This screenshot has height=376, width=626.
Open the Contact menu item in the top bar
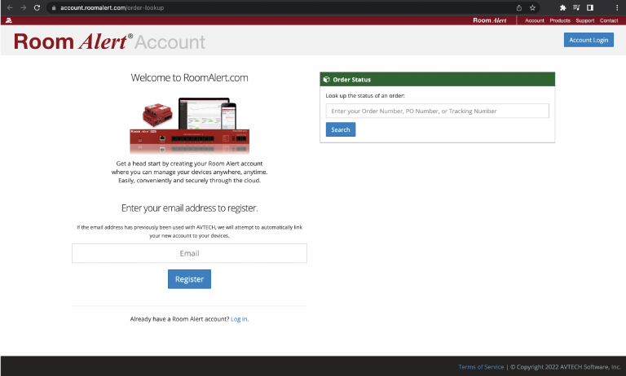(609, 20)
